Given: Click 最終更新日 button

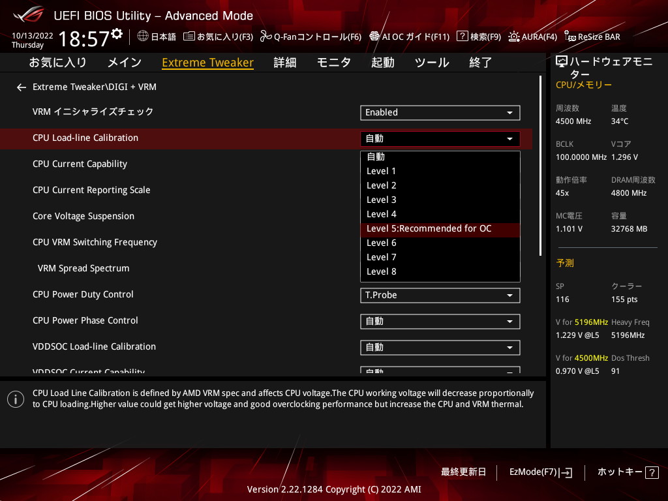Looking at the screenshot, I should point(464,472).
